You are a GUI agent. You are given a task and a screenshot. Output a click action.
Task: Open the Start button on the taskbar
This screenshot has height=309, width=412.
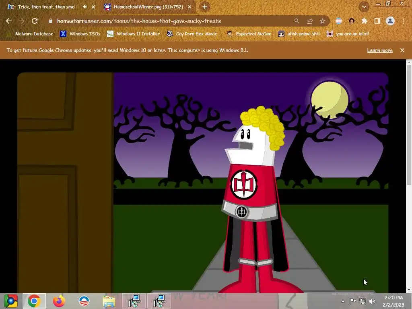click(x=11, y=301)
